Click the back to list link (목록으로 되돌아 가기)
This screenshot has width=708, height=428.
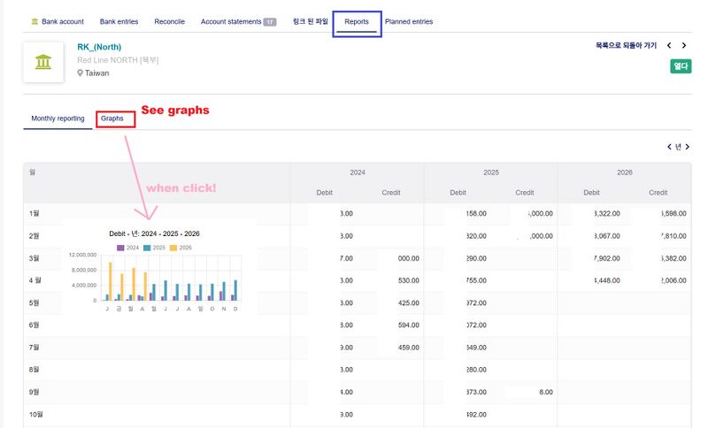626,45
